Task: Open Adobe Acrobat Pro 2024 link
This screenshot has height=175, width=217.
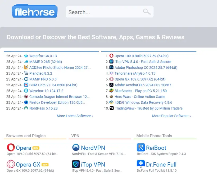Action: point(143,85)
